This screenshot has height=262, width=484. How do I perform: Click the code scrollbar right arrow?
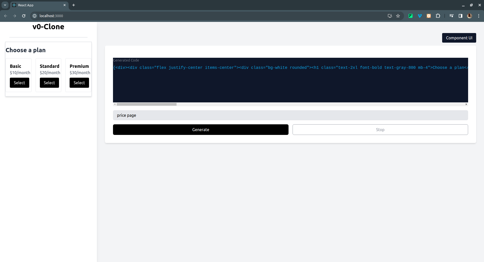click(x=466, y=104)
